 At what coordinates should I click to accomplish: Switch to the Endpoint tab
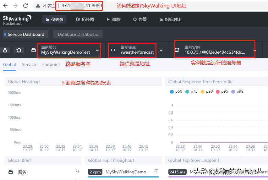click(x=51, y=64)
